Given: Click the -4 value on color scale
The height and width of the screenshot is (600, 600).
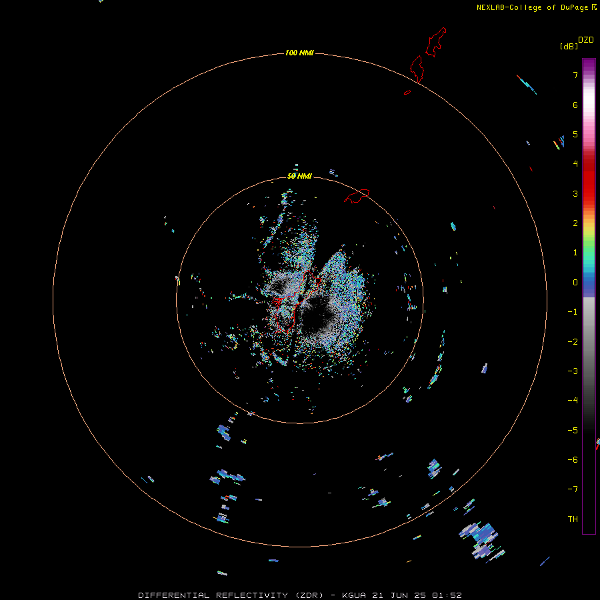Looking at the screenshot, I should [573, 401].
